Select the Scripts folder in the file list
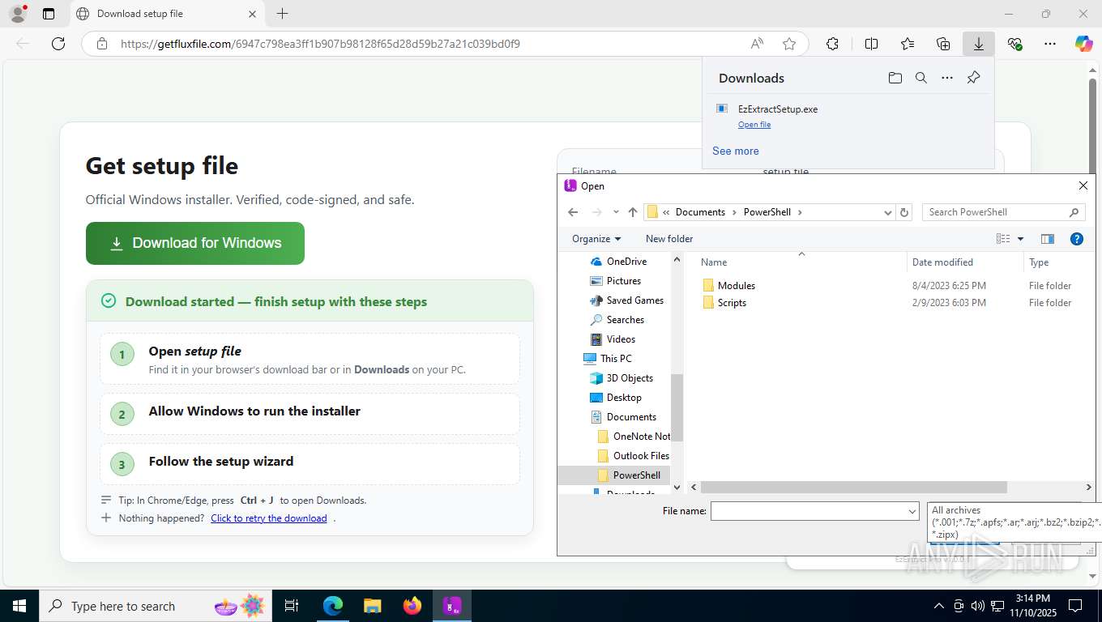 (732, 303)
